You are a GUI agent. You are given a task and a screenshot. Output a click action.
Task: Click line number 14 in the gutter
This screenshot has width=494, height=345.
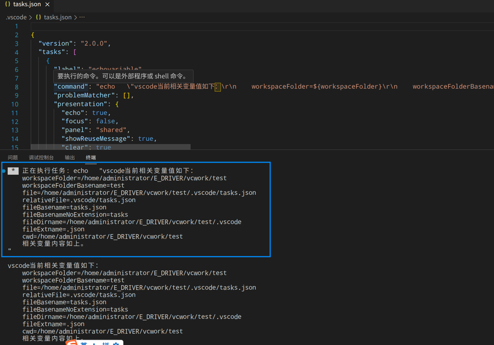pyautogui.click(x=15, y=139)
